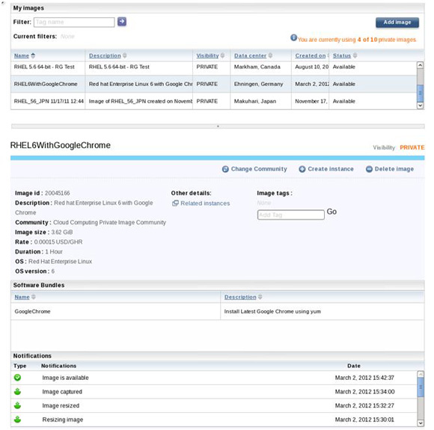Click the Create instance plus icon
Image resolution: width=434 pixels, height=430 pixels.
pos(302,169)
